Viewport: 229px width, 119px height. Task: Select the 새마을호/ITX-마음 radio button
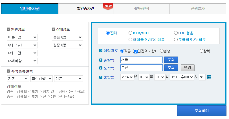click(x=130, y=39)
